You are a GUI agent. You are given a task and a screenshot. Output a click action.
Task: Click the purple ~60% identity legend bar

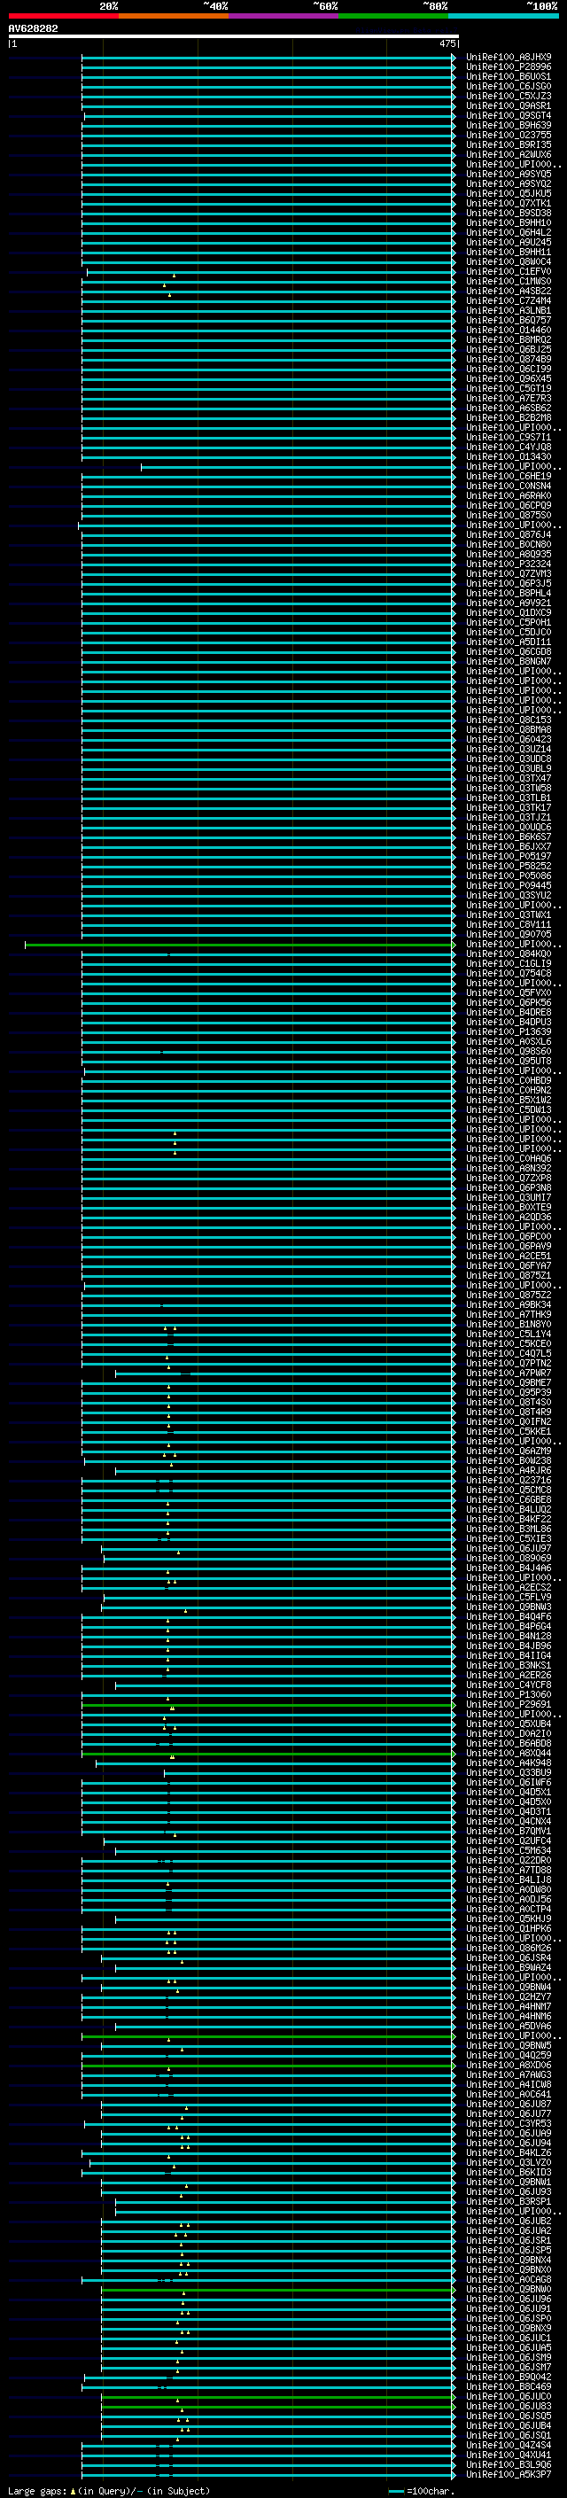click(x=284, y=16)
